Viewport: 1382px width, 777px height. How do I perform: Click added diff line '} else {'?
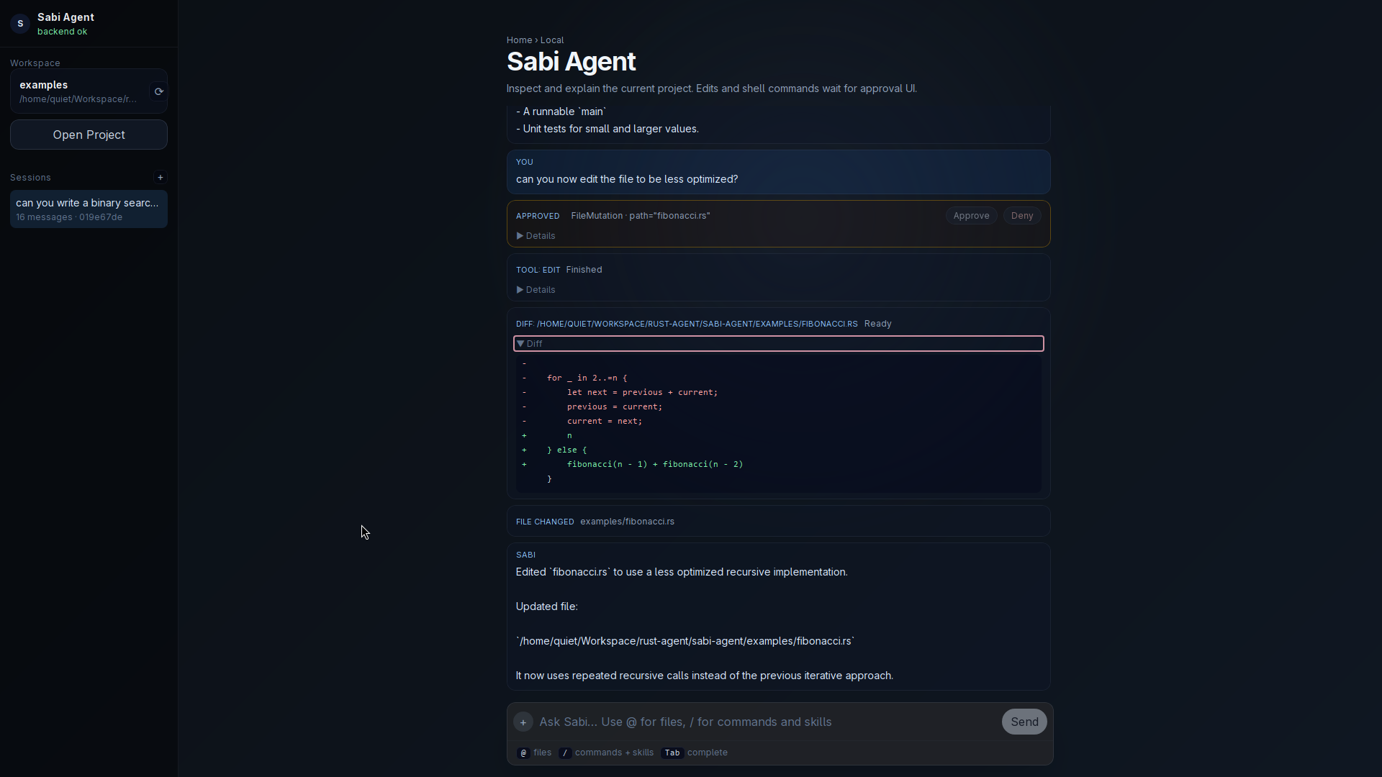(566, 450)
